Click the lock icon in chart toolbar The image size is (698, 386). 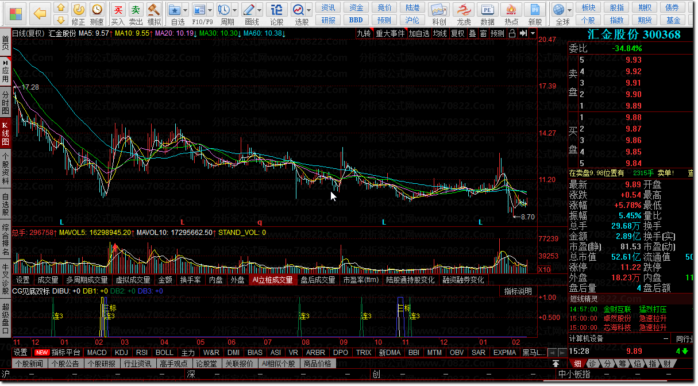[512, 33]
